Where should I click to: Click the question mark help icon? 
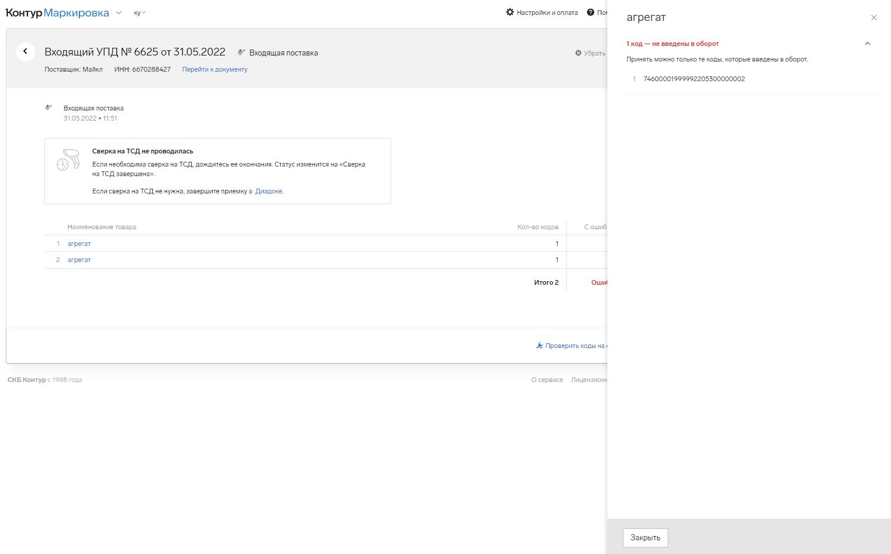tap(590, 12)
